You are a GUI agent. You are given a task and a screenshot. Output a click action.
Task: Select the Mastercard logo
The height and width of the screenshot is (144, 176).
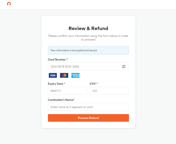pyautogui.click(x=64, y=75)
